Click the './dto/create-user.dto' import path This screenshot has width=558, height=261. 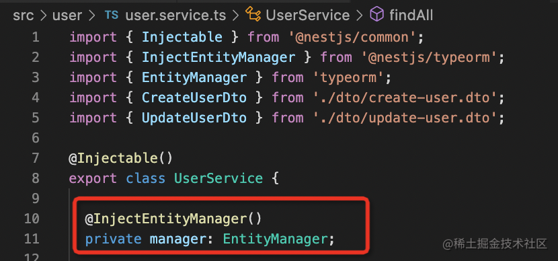click(405, 98)
